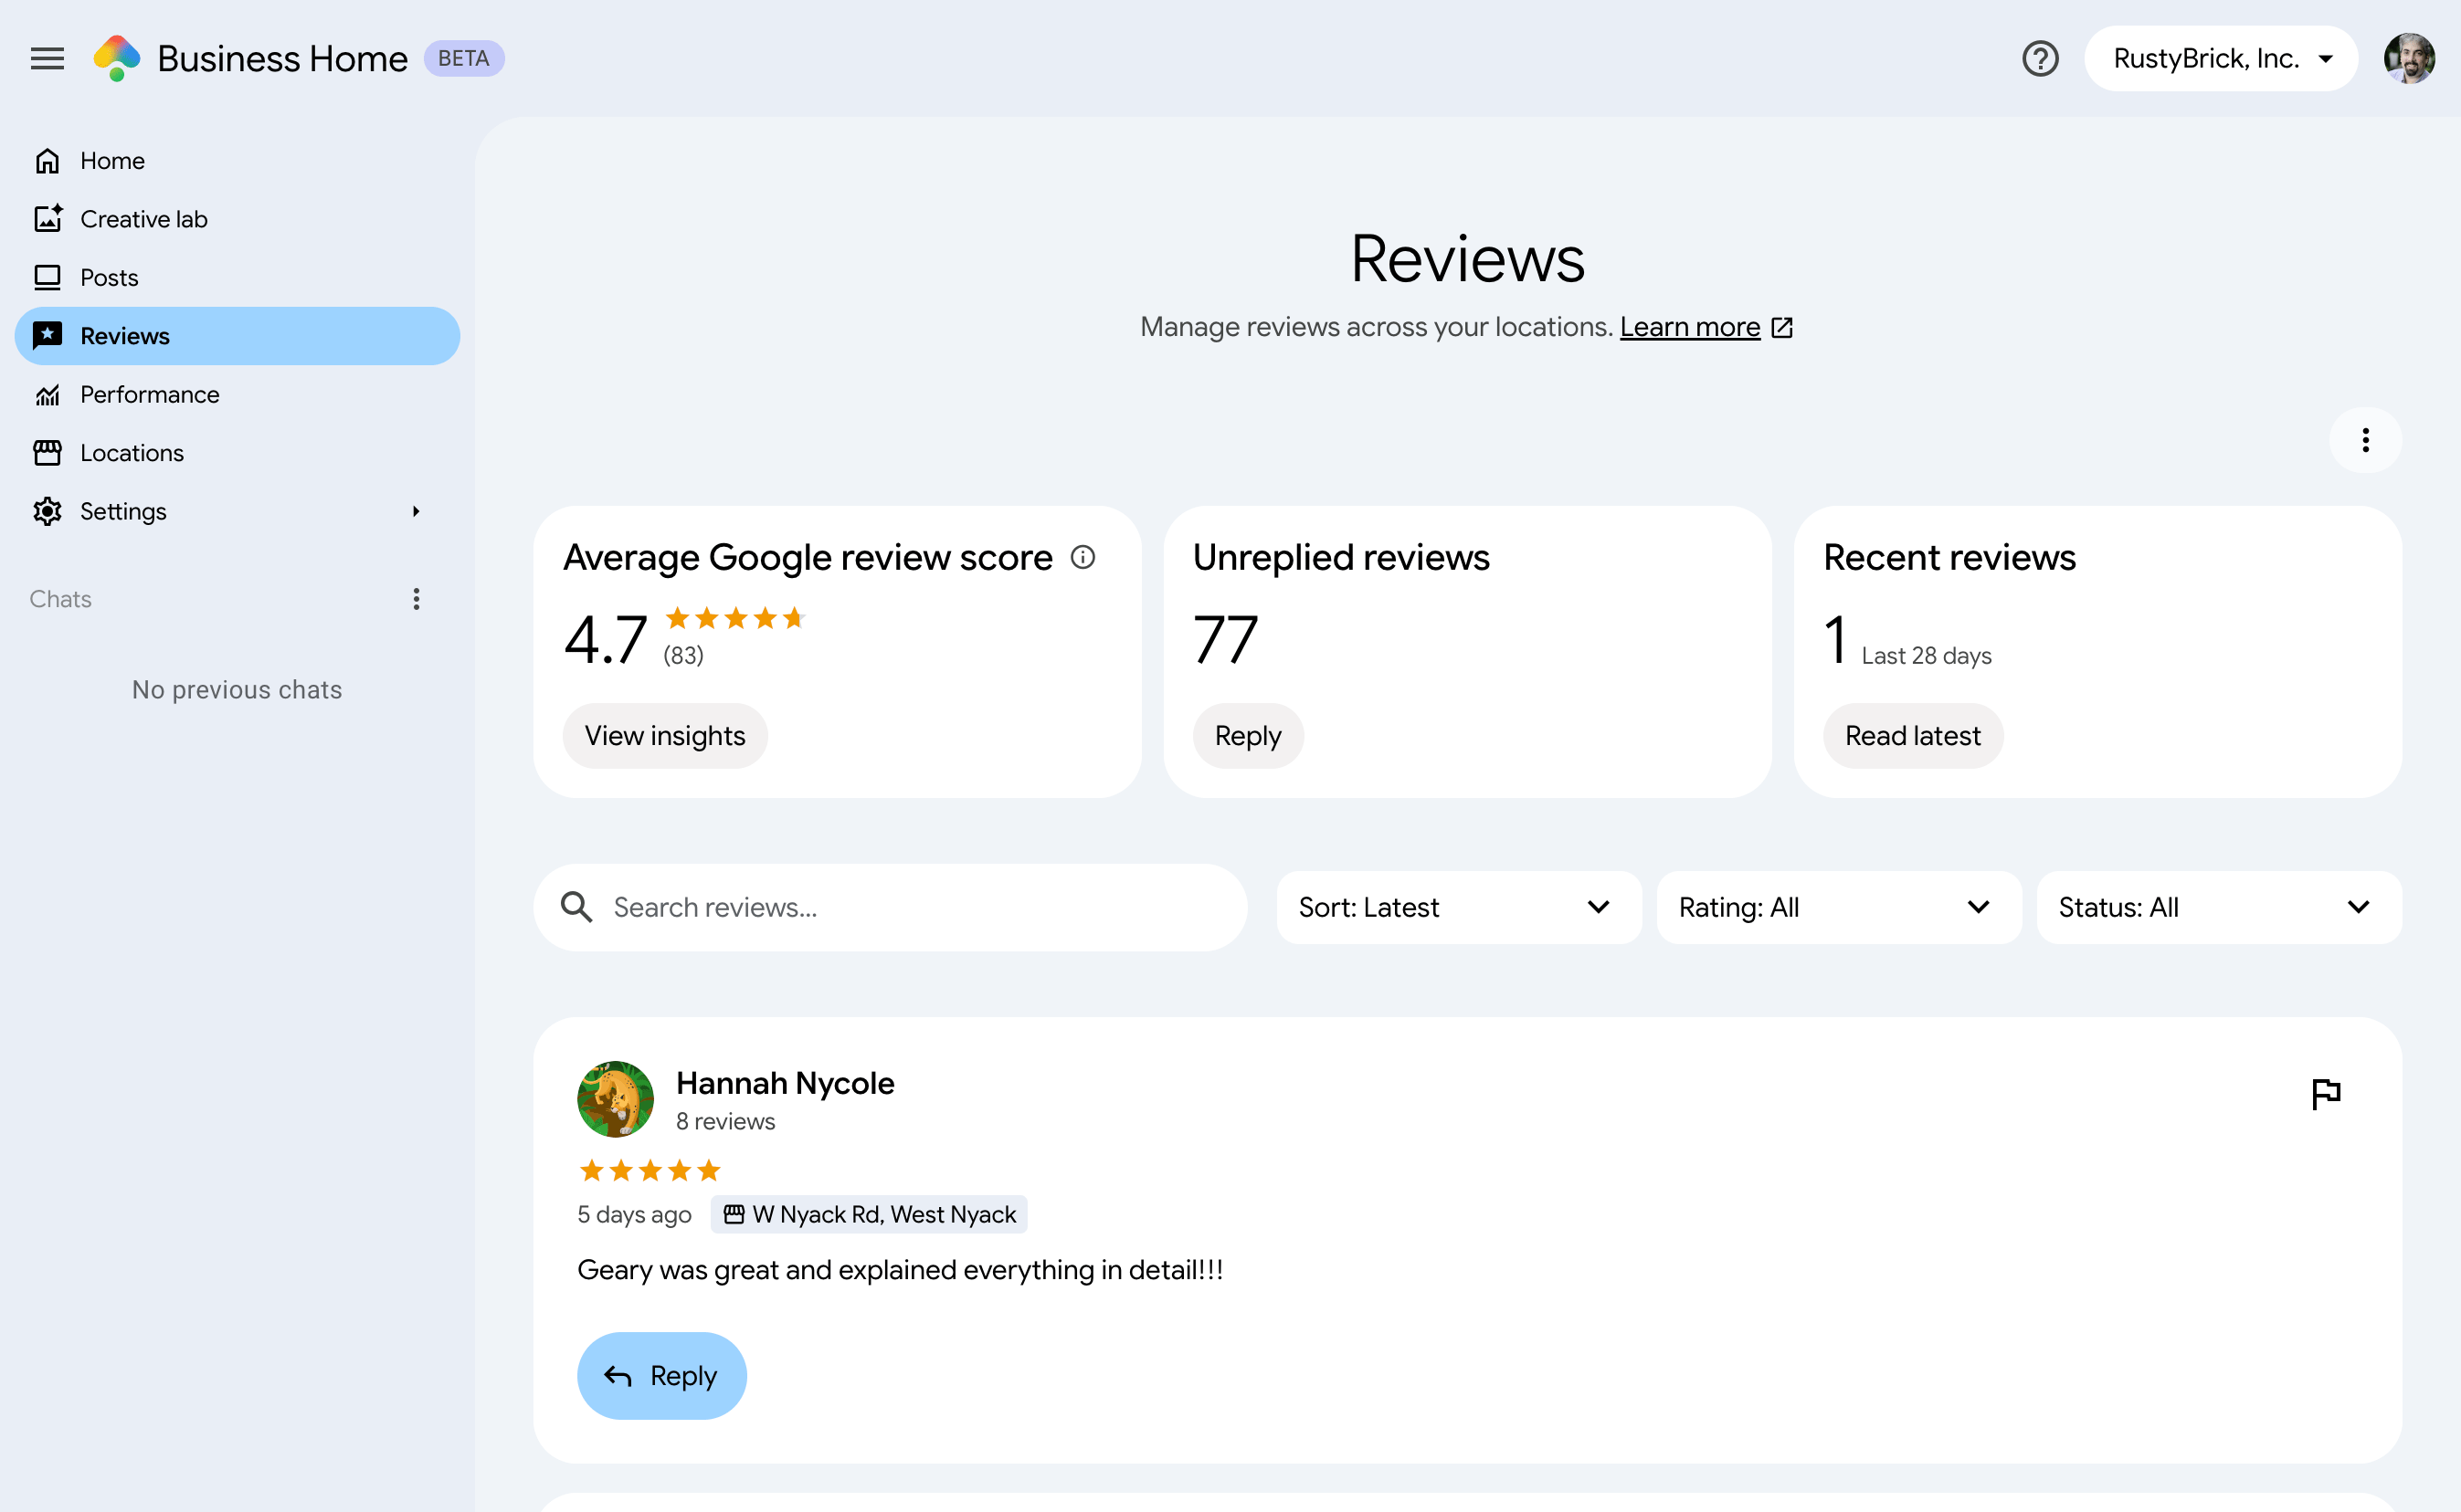Select Posts in the sidebar

point(238,277)
